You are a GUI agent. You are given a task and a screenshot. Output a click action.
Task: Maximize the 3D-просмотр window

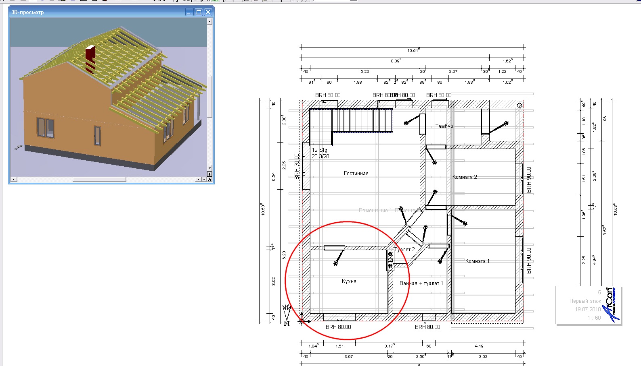(x=199, y=12)
